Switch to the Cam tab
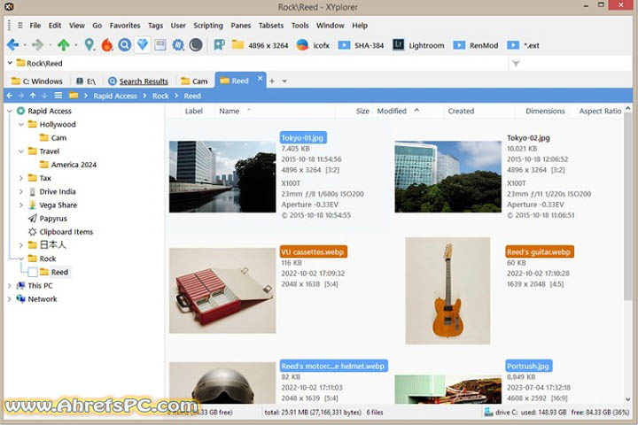The width and height of the screenshot is (638, 425). tap(194, 81)
